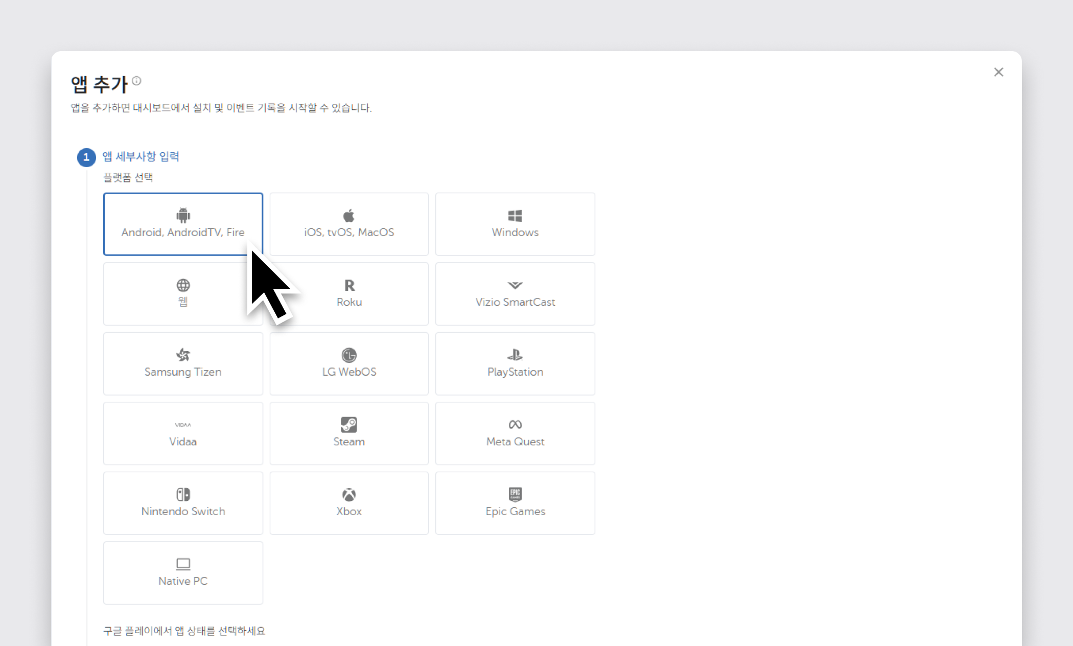
Task: Click the Nintendo Switch console icon
Action: [183, 494]
